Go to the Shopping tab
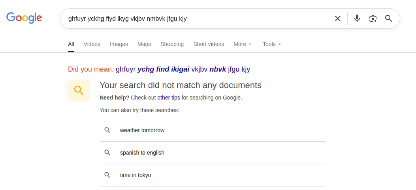This screenshot has height=190, width=416. click(172, 44)
